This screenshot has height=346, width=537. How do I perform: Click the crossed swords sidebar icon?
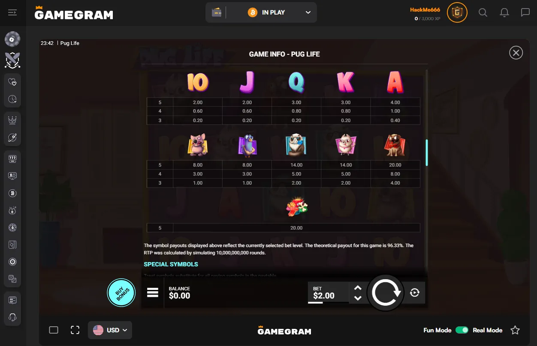[x=12, y=60]
